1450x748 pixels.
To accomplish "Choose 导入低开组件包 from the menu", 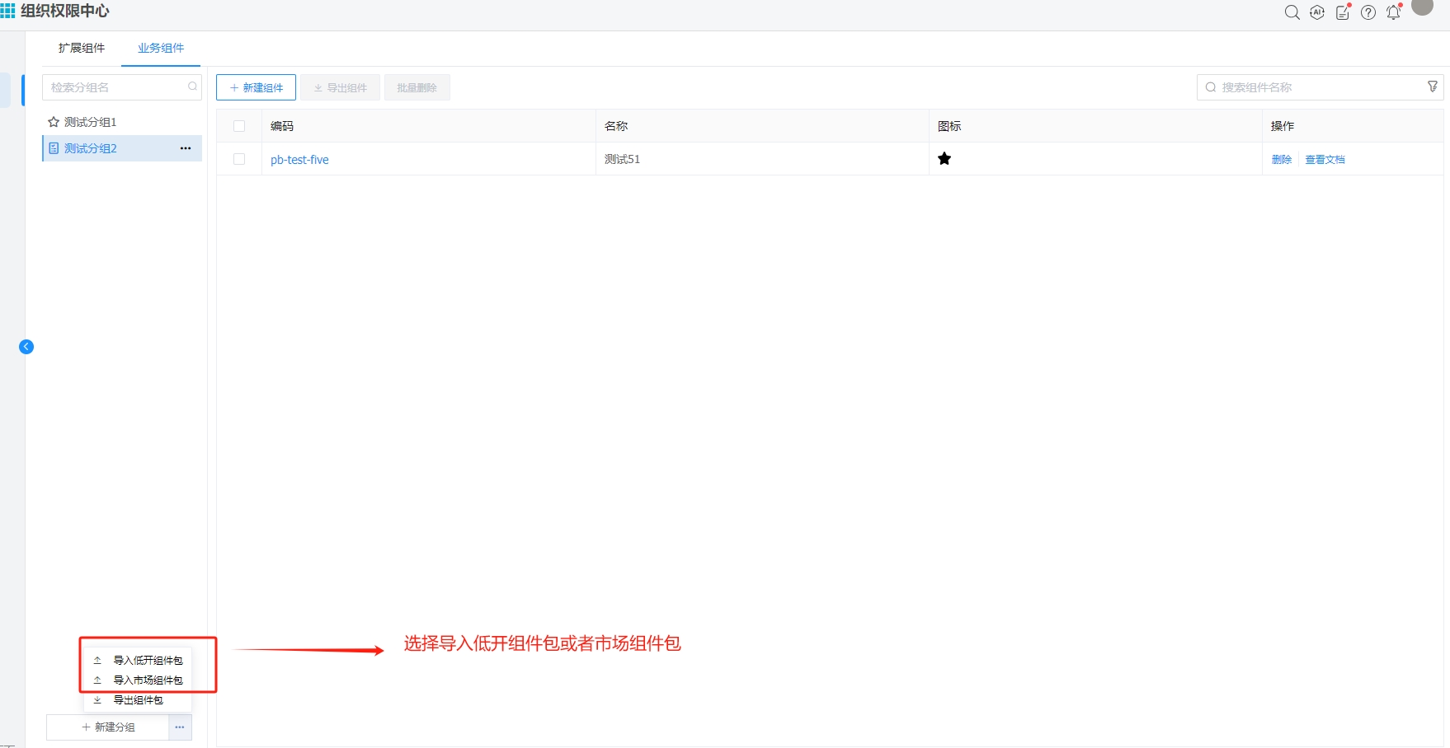I will (x=148, y=661).
